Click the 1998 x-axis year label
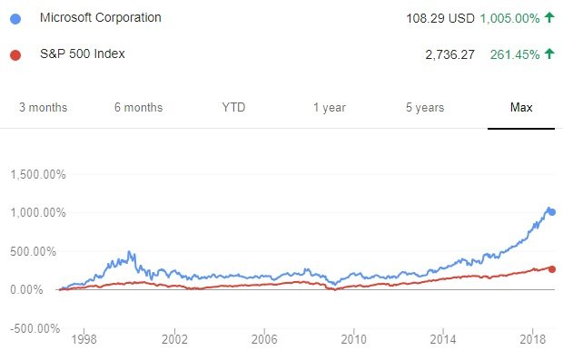 (x=84, y=339)
